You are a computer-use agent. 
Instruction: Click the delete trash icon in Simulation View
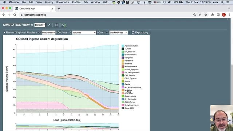point(56,25)
